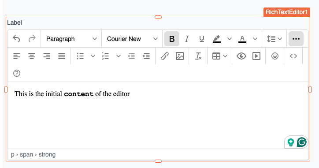Screen dimensions: 319x168
Task: Apply the highlighter background color
Action: click(x=217, y=39)
